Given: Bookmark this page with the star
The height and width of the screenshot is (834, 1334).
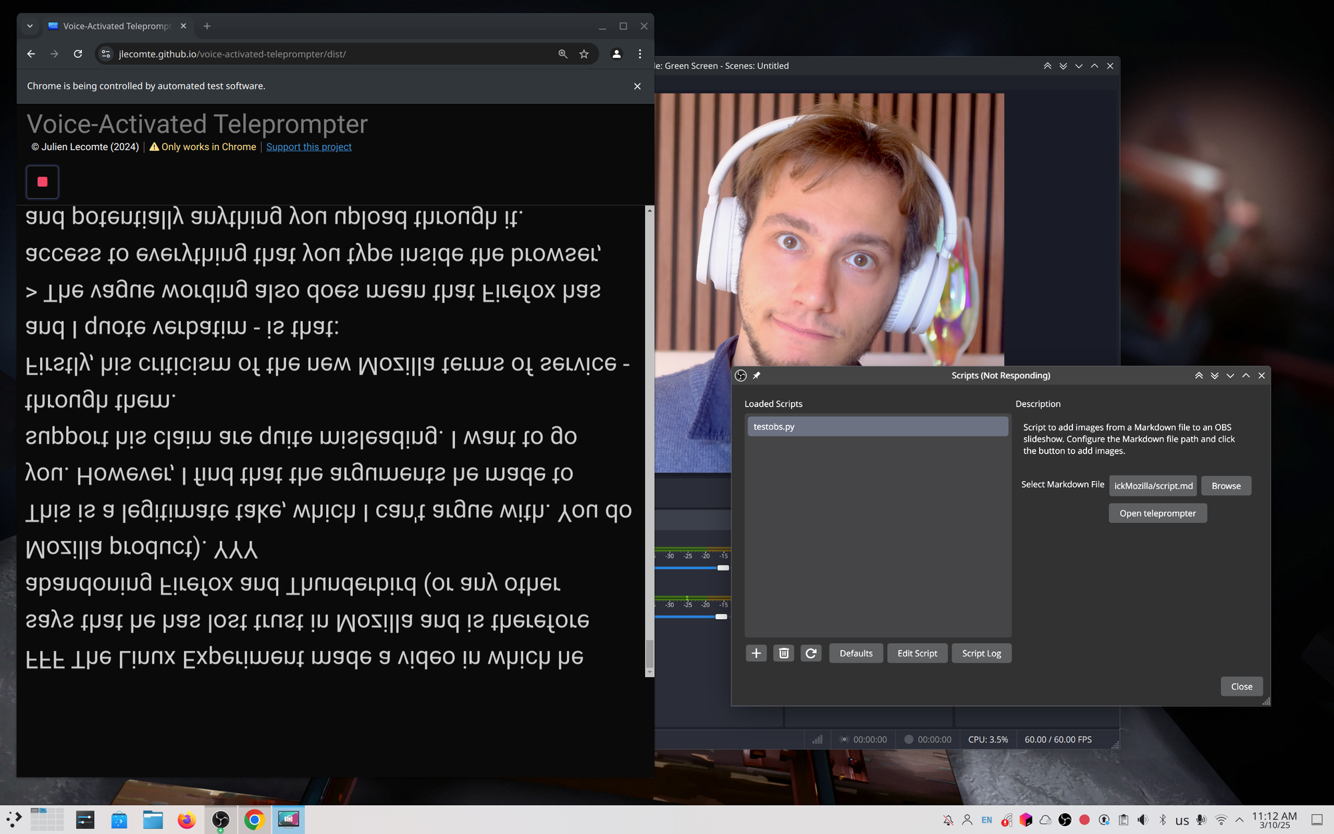Looking at the screenshot, I should 584,54.
